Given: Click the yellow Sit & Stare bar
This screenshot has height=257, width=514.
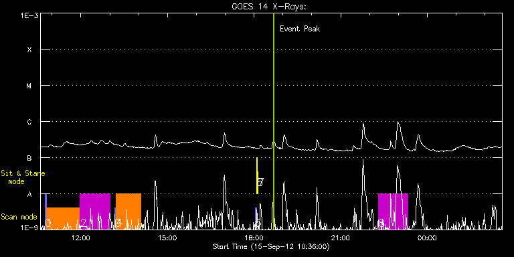Looking at the screenshot, I should pos(257,176).
